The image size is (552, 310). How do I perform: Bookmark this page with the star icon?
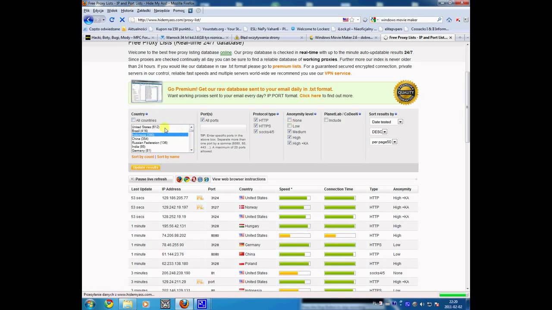pyautogui.click(x=352, y=20)
